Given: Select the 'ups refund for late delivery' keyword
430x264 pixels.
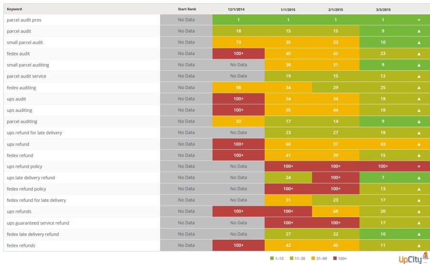Looking at the screenshot, I should 34,132.
